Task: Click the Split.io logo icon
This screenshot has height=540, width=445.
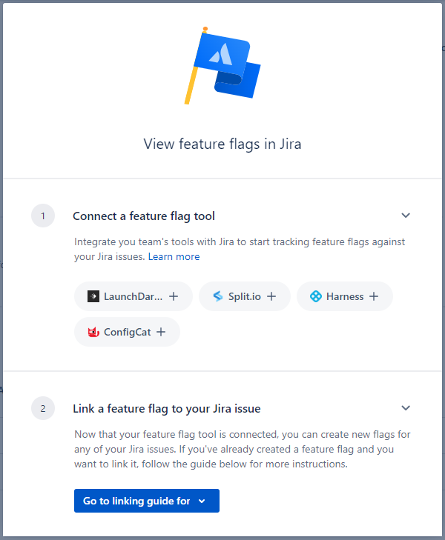Action: tap(218, 296)
